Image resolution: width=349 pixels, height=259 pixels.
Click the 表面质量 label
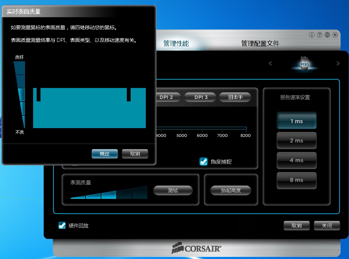[81, 183]
